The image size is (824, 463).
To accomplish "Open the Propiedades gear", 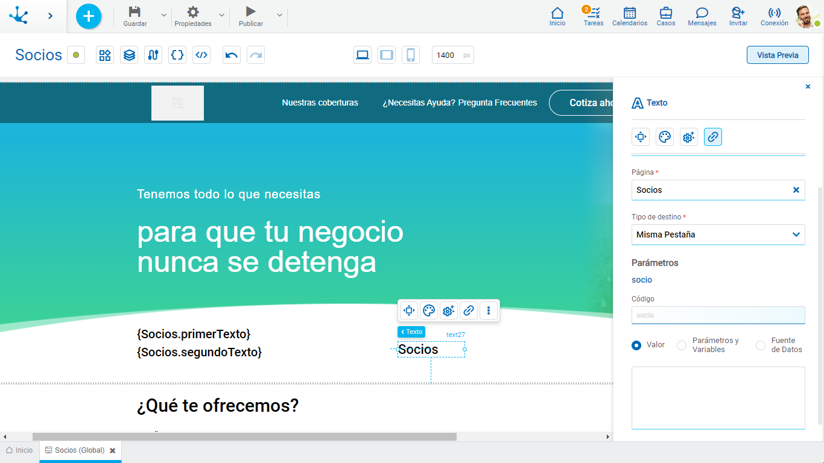I will click(193, 12).
